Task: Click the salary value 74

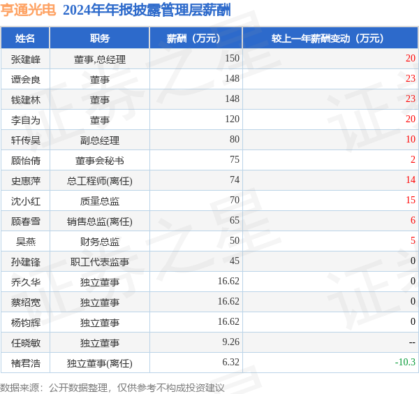Action: click(x=235, y=180)
